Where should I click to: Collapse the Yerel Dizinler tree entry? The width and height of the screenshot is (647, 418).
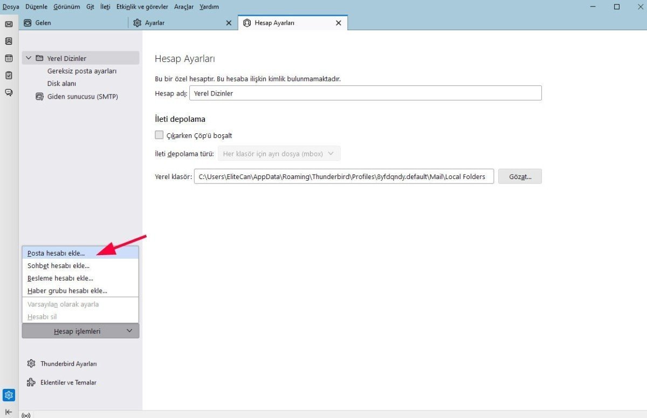click(x=29, y=58)
